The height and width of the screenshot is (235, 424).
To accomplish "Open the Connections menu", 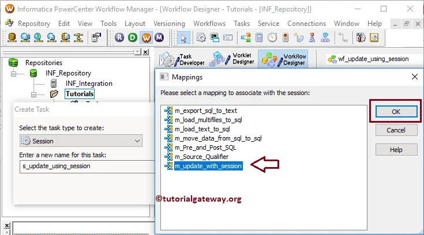I will [x=306, y=24].
